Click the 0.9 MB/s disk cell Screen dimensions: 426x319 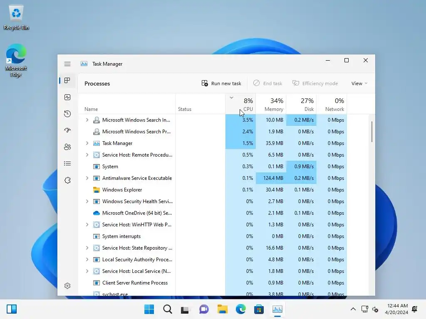pos(301,167)
